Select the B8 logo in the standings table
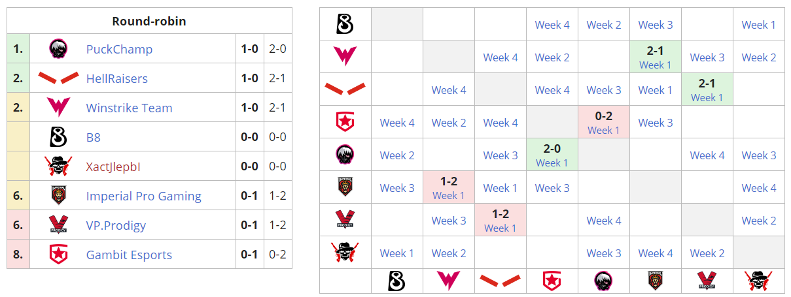The width and height of the screenshot is (791, 297). 58,137
